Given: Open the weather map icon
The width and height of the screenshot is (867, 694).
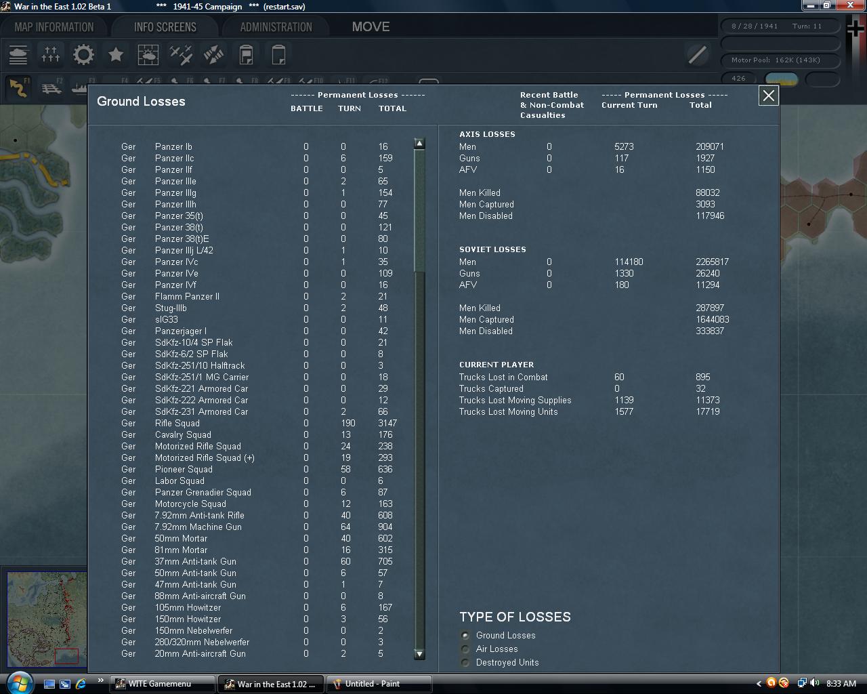Looking at the screenshot, I should point(148,54).
